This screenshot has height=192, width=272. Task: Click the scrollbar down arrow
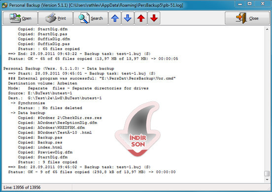267,180
